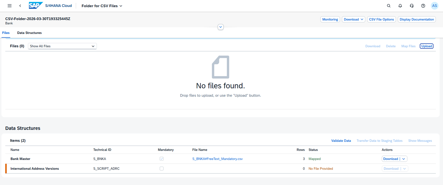This screenshot has height=185, width=443.
Task: Expand the header using the collapse chevron
Action: [221, 27]
